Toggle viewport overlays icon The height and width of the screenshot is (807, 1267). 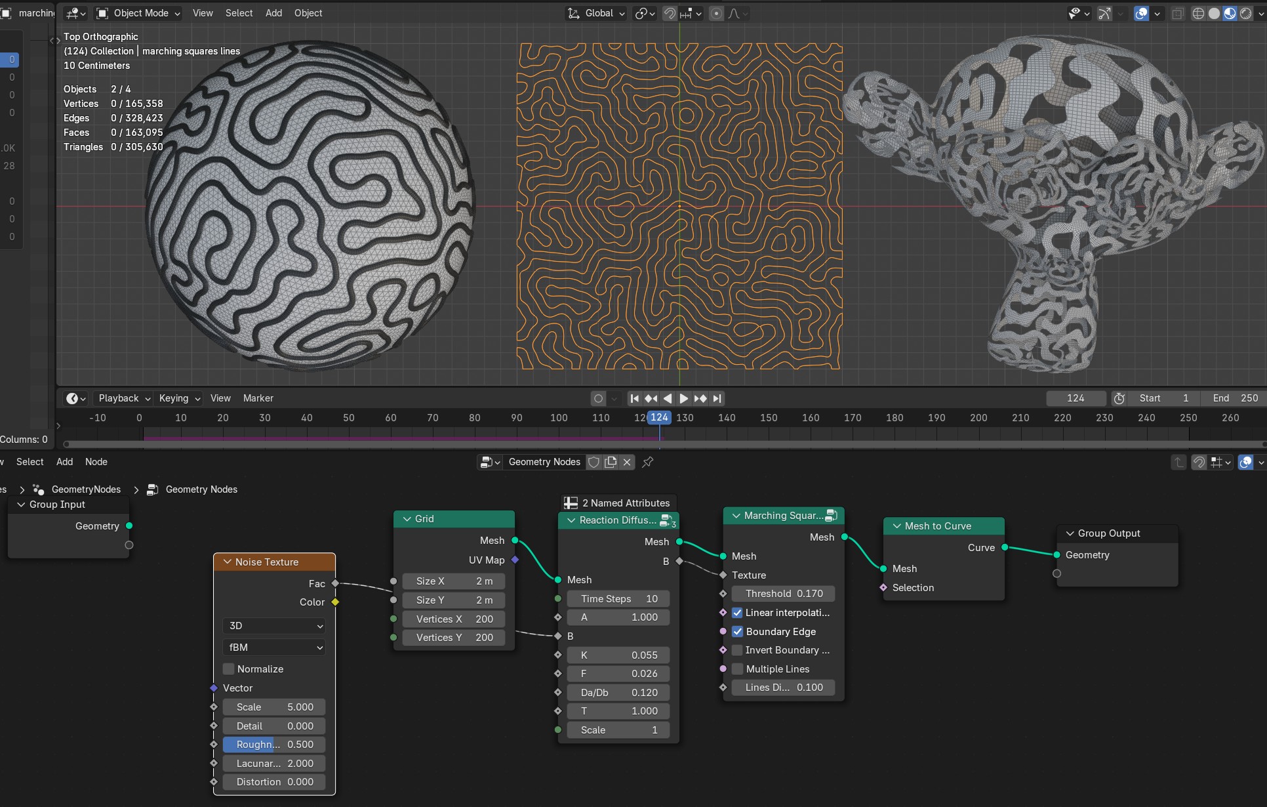click(x=1142, y=13)
